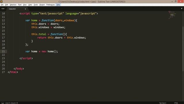The height and width of the screenshot is (104, 184).
Task: Open the Tab Size: 4 selector
Action: click(162, 103)
